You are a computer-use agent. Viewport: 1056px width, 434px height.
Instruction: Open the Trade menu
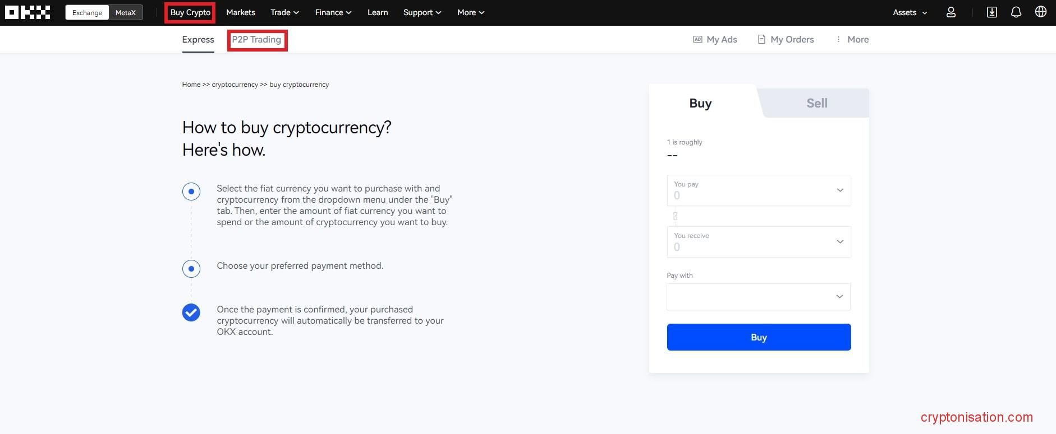pyautogui.click(x=284, y=12)
